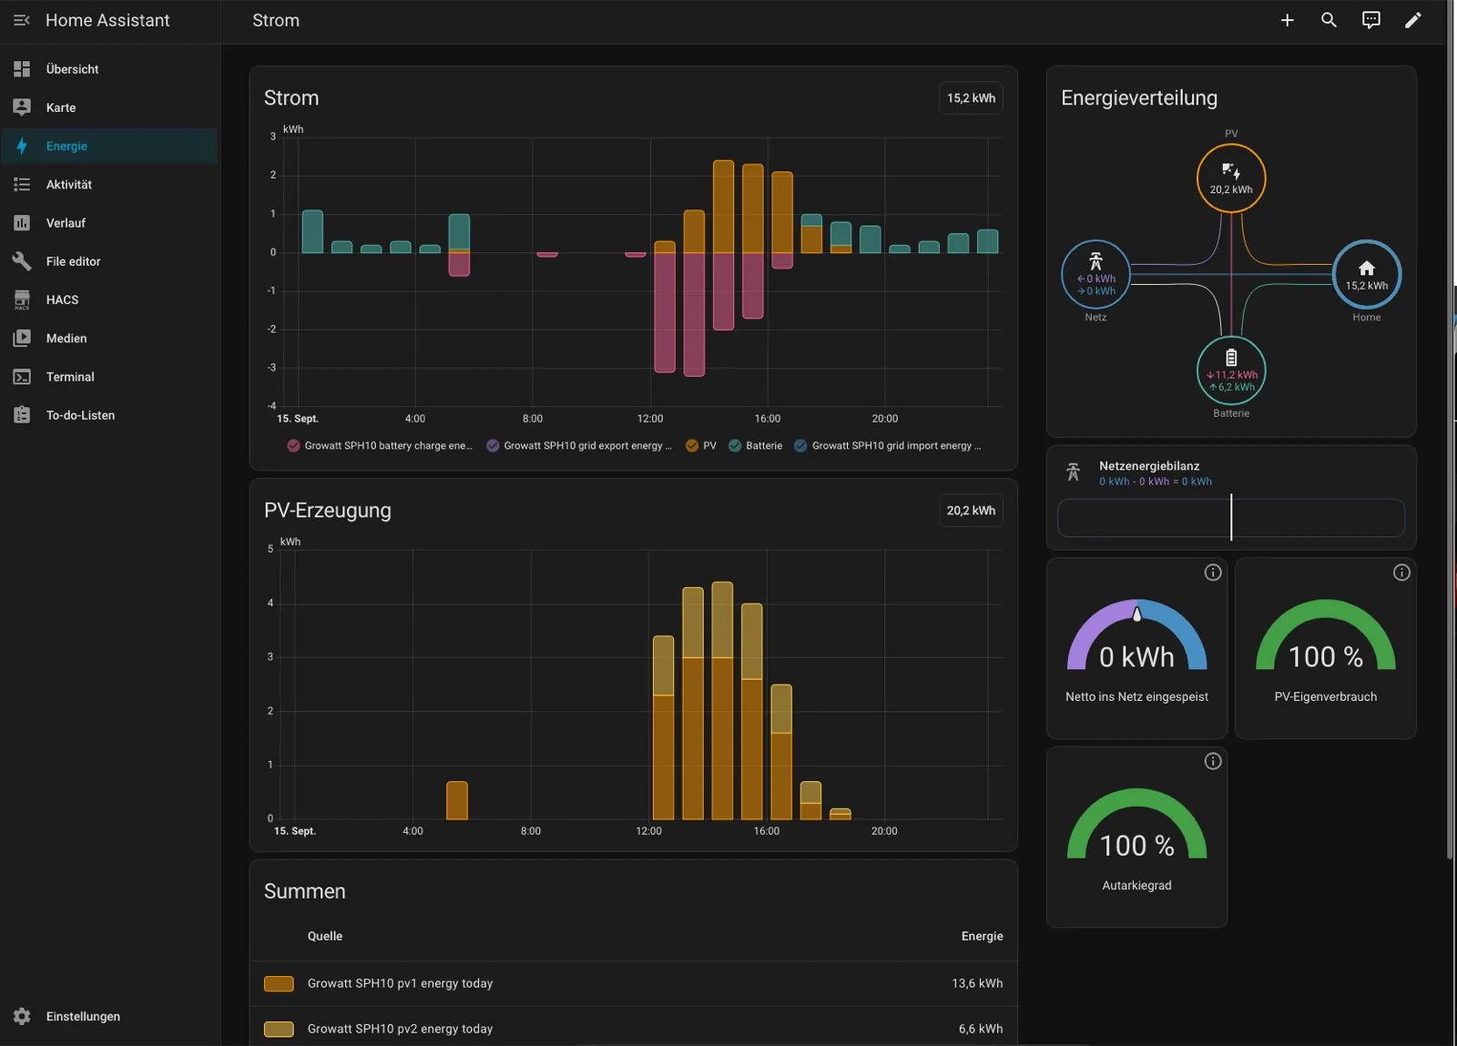The height and width of the screenshot is (1046, 1457).
Task: Click the Netzenergiebilanz balance bar
Action: 1231,518
